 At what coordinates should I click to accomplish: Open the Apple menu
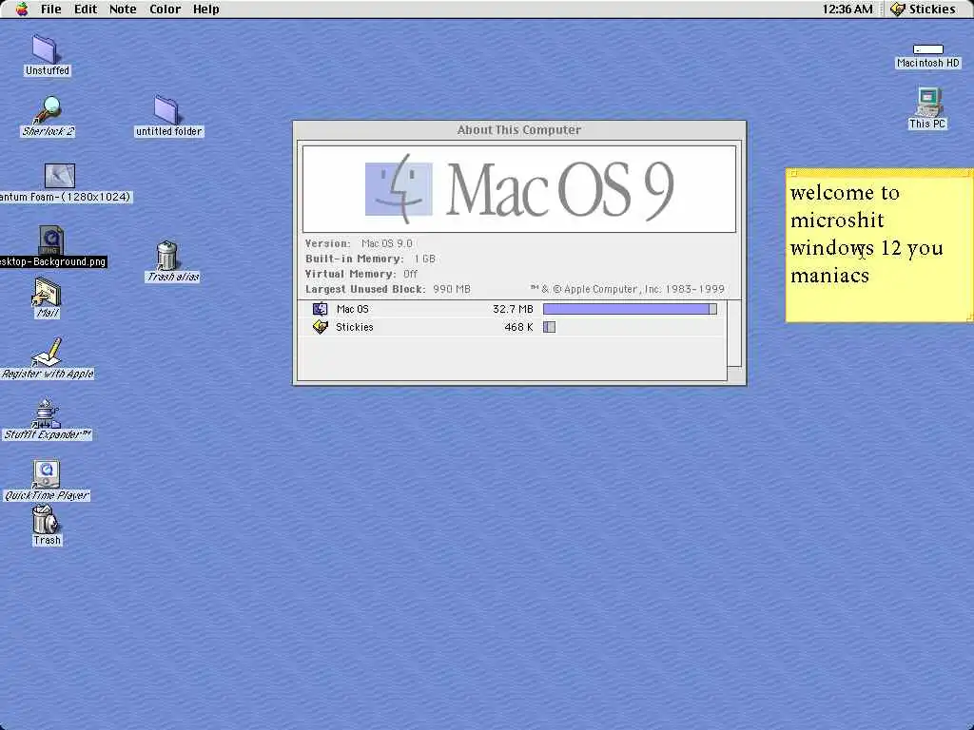point(22,10)
